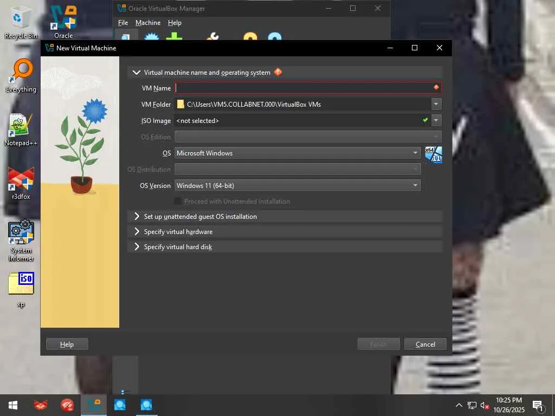Click the r3dfox taskbar icon
The image size is (555, 416).
(x=40, y=405)
